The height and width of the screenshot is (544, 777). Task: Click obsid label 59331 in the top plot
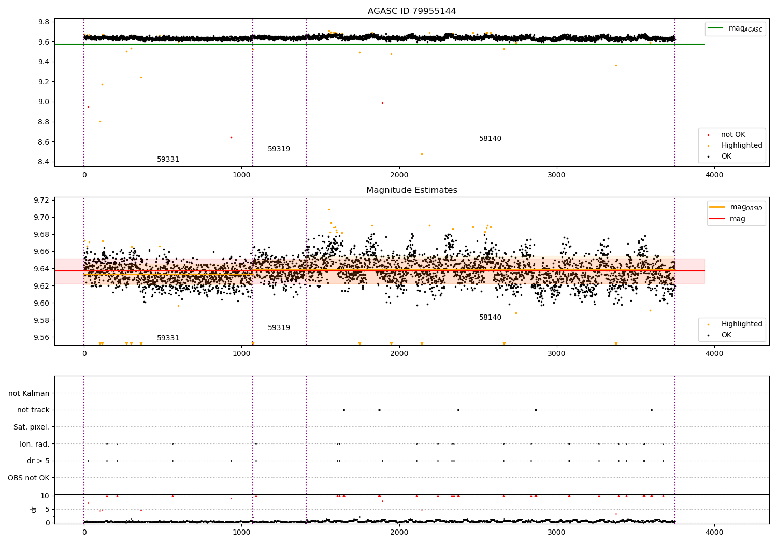pos(168,160)
